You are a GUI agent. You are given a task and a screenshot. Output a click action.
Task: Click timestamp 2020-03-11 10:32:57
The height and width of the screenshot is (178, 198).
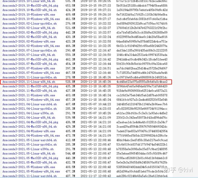pyautogui.click(x=96, y=33)
